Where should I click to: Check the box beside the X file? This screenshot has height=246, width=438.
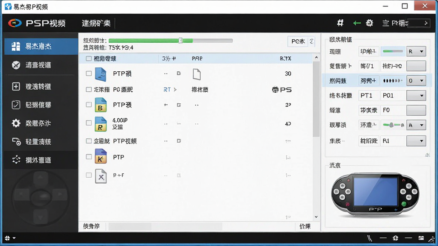(x=89, y=175)
